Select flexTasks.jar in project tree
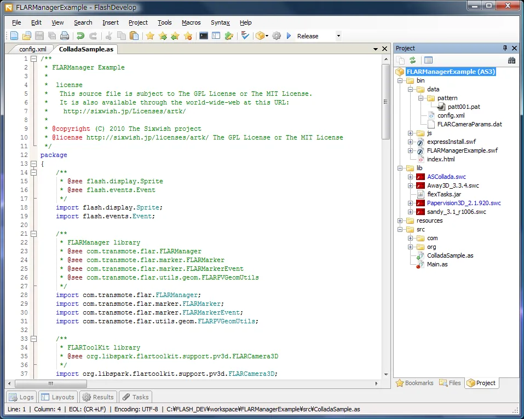Image resolution: width=524 pixels, height=419 pixels. coord(444,194)
